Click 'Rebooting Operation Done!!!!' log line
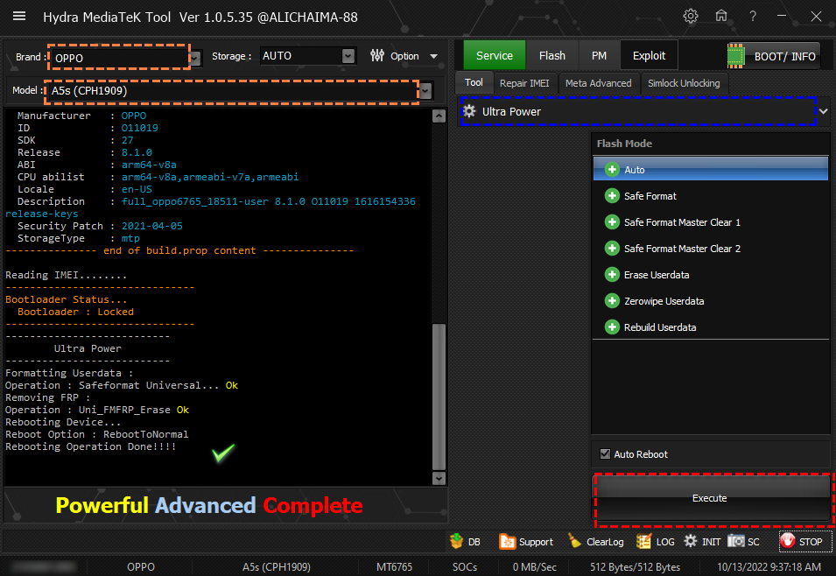The height and width of the screenshot is (576, 836). coord(91,446)
